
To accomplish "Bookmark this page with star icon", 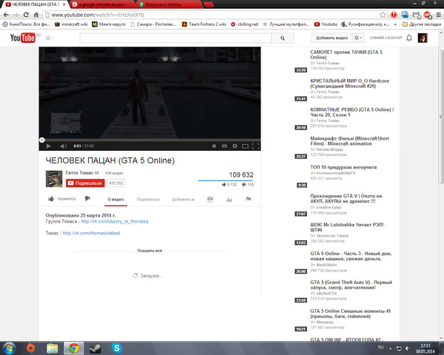I will [x=383, y=15].
